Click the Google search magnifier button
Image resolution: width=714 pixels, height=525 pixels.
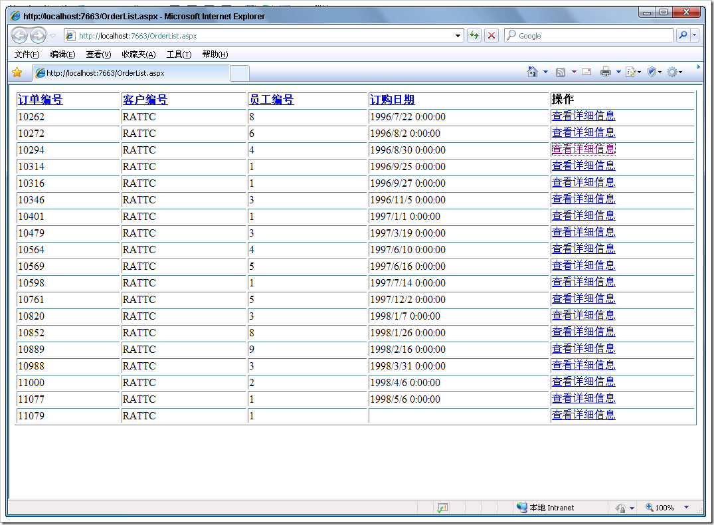tap(682, 36)
